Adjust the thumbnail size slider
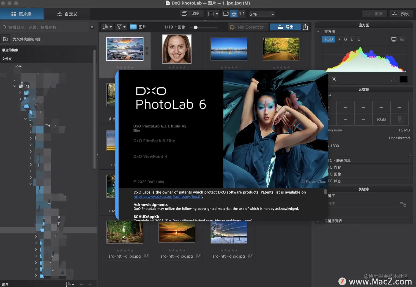416x287 pixels. click(x=195, y=27)
